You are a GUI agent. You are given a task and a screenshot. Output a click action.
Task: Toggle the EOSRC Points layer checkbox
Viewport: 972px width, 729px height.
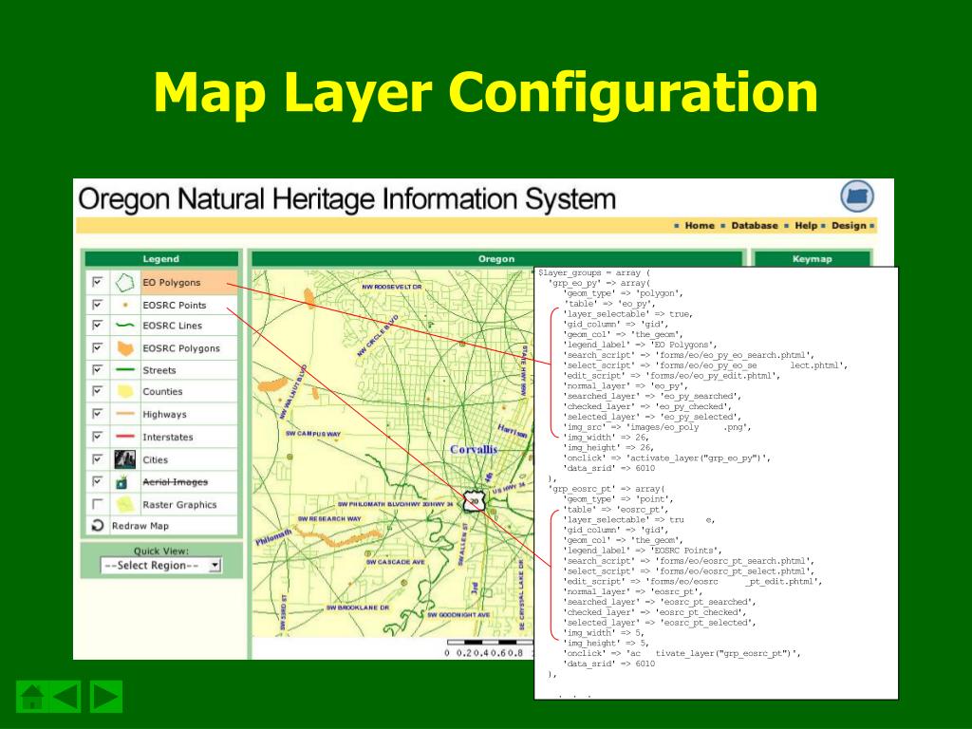click(x=98, y=305)
